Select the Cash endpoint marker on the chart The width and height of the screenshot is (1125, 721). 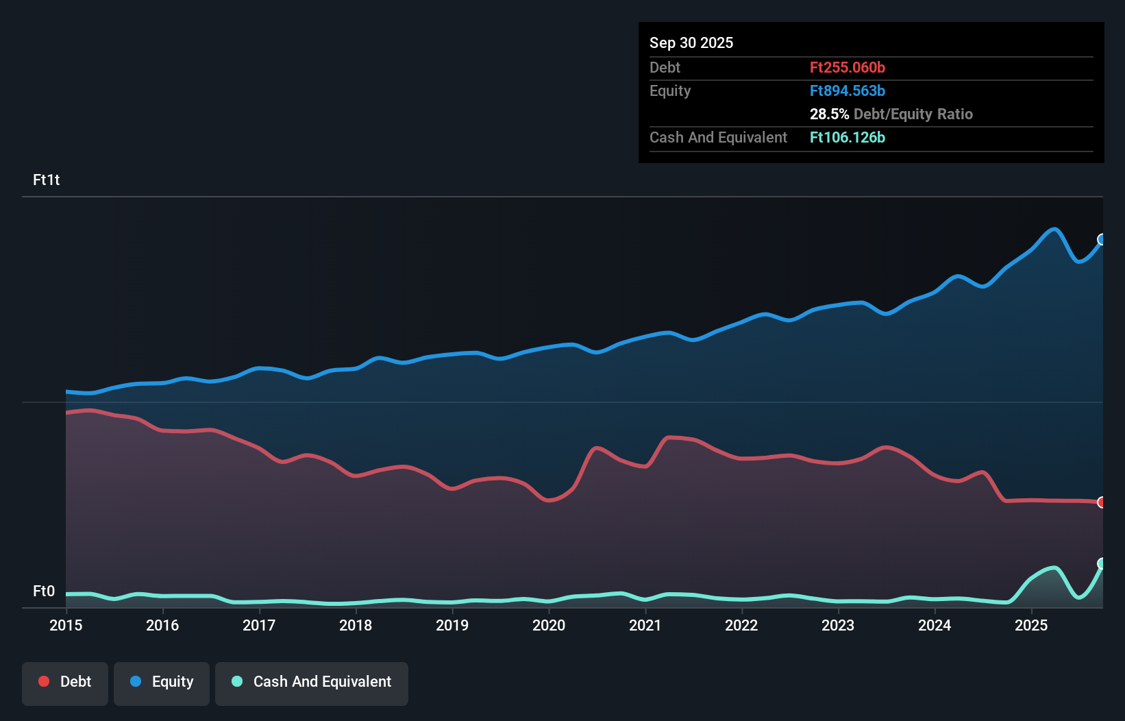[1102, 564]
